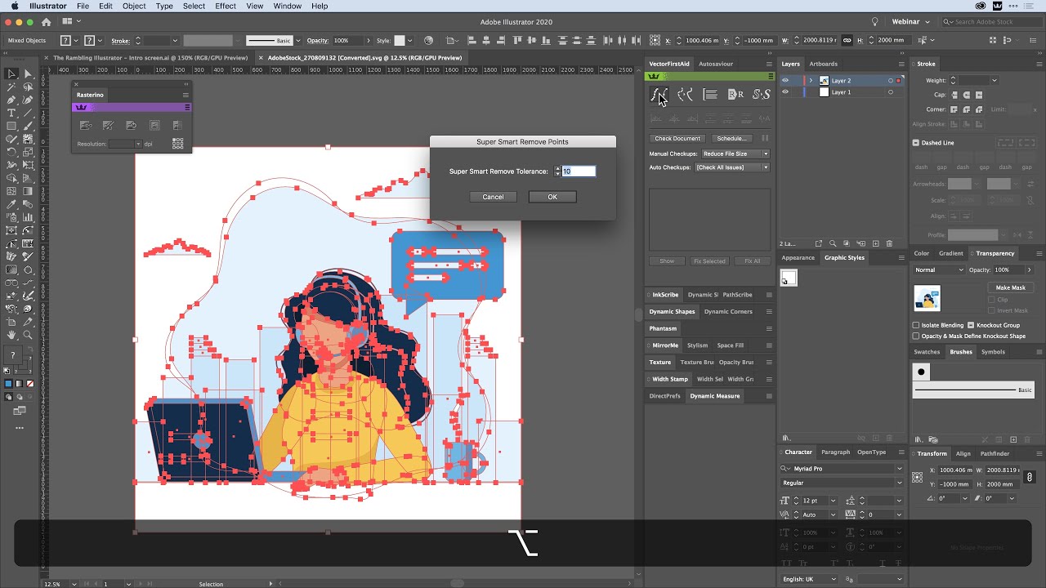
Task: Click the Make Mask button
Action: pyautogui.click(x=1011, y=287)
